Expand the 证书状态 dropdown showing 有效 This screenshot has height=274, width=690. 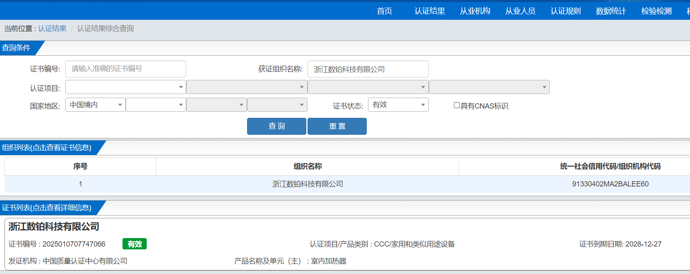(398, 105)
